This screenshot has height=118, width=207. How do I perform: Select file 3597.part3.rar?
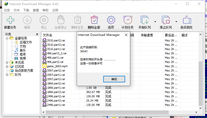pyautogui.click(x=56, y=79)
